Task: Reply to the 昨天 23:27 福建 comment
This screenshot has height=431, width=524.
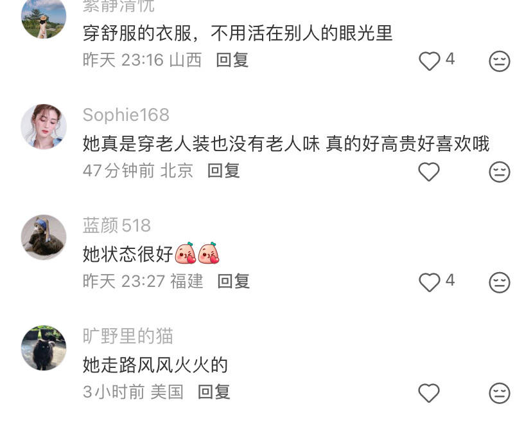Action: tap(234, 281)
